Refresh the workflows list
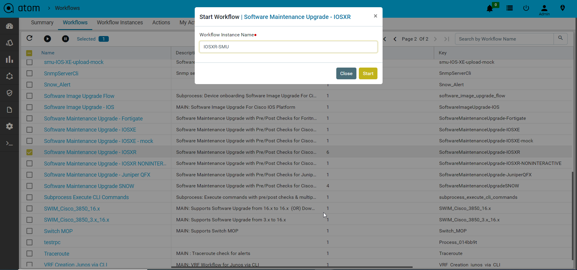The height and width of the screenshot is (270, 577). coord(29,38)
